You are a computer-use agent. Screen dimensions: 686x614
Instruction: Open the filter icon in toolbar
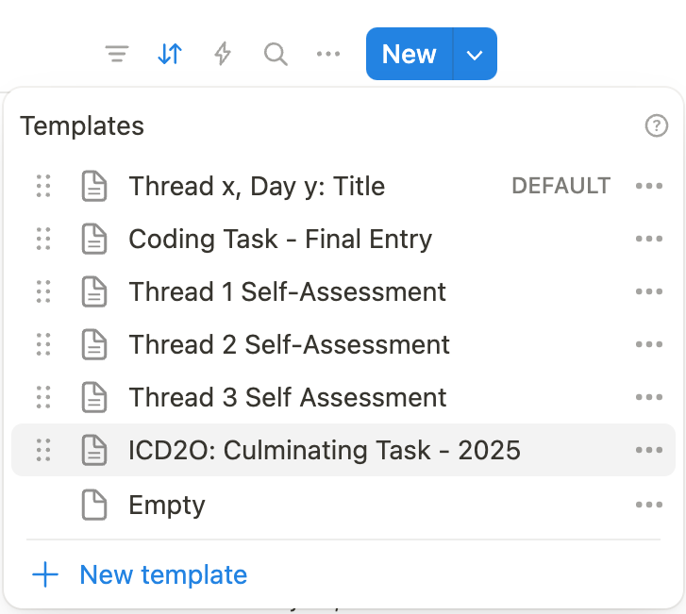coord(116,55)
